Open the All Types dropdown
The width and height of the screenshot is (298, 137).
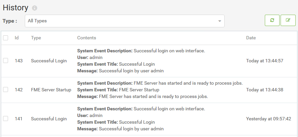[124, 21]
